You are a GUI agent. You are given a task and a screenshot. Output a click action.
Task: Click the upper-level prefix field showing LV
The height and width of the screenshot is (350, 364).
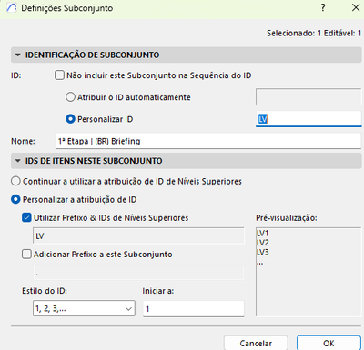138,235
